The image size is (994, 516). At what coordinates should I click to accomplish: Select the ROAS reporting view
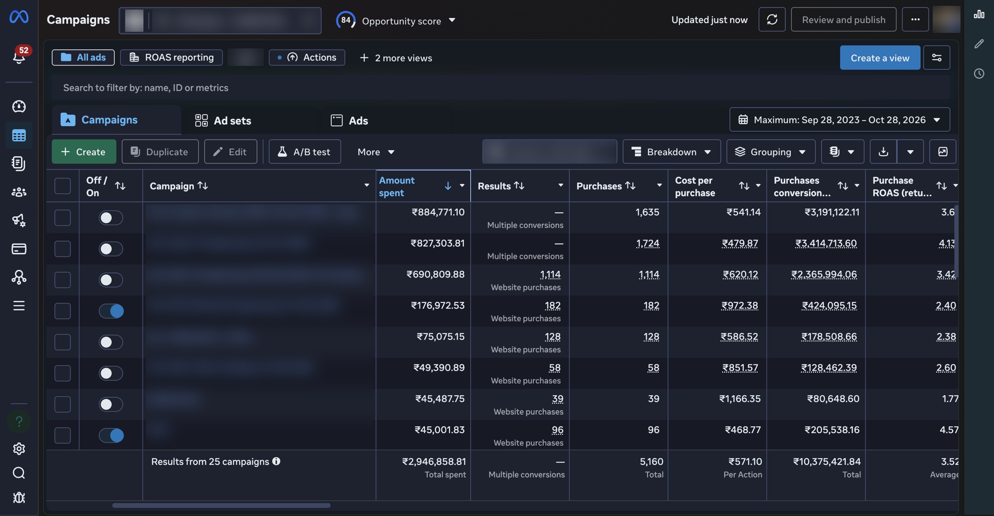pyautogui.click(x=172, y=58)
